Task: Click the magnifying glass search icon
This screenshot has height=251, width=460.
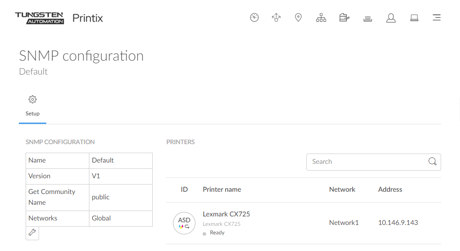Action: click(432, 162)
